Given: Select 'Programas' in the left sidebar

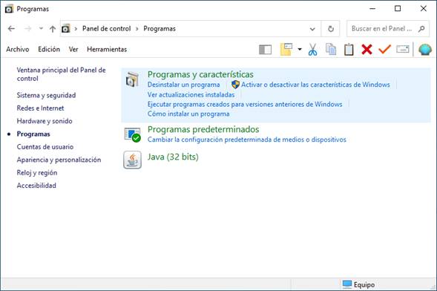Looking at the screenshot, I should tap(33, 134).
